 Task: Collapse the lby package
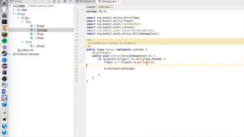click(18, 18)
